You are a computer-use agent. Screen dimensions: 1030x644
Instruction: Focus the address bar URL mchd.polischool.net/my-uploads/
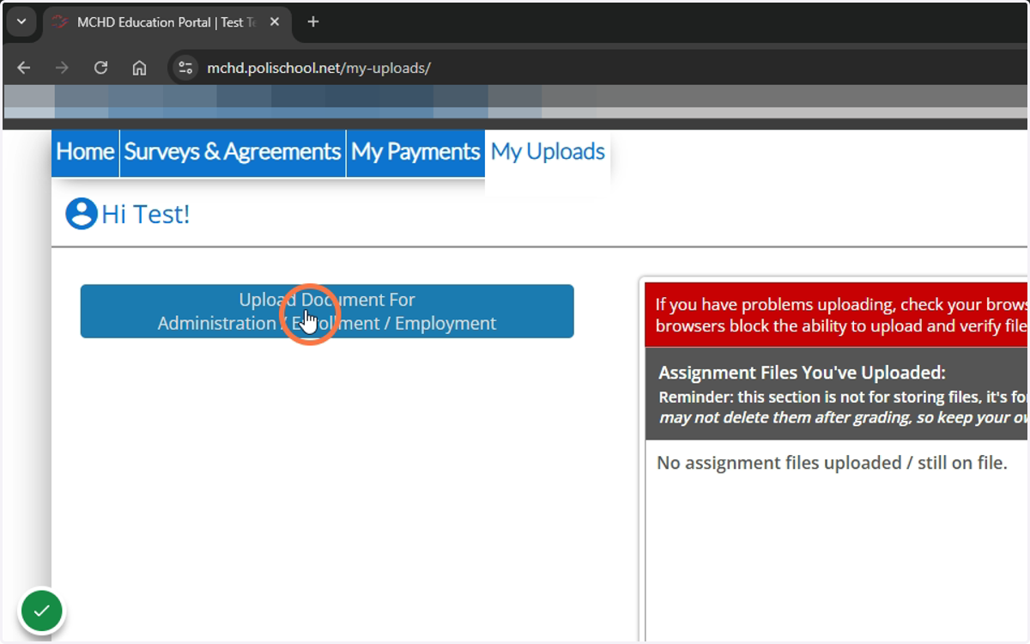[318, 68]
